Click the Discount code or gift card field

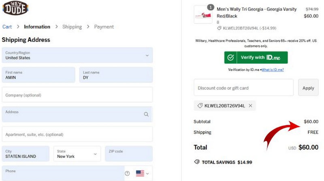click(x=243, y=88)
